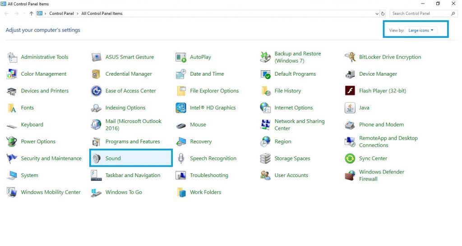The width and height of the screenshot is (462, 246).
Task: Open the User Accounts link
Action: 291,175
